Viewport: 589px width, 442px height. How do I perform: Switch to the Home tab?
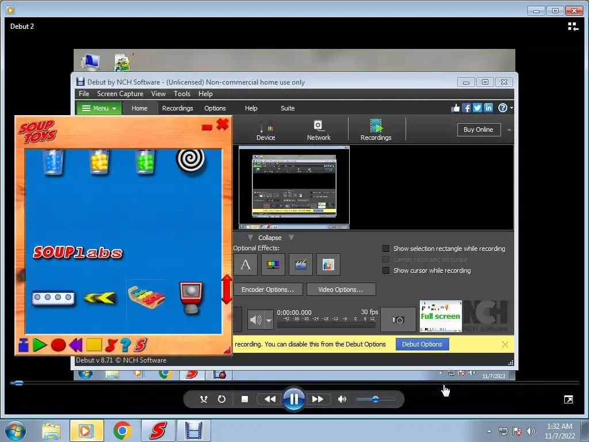tap(139, 108)
